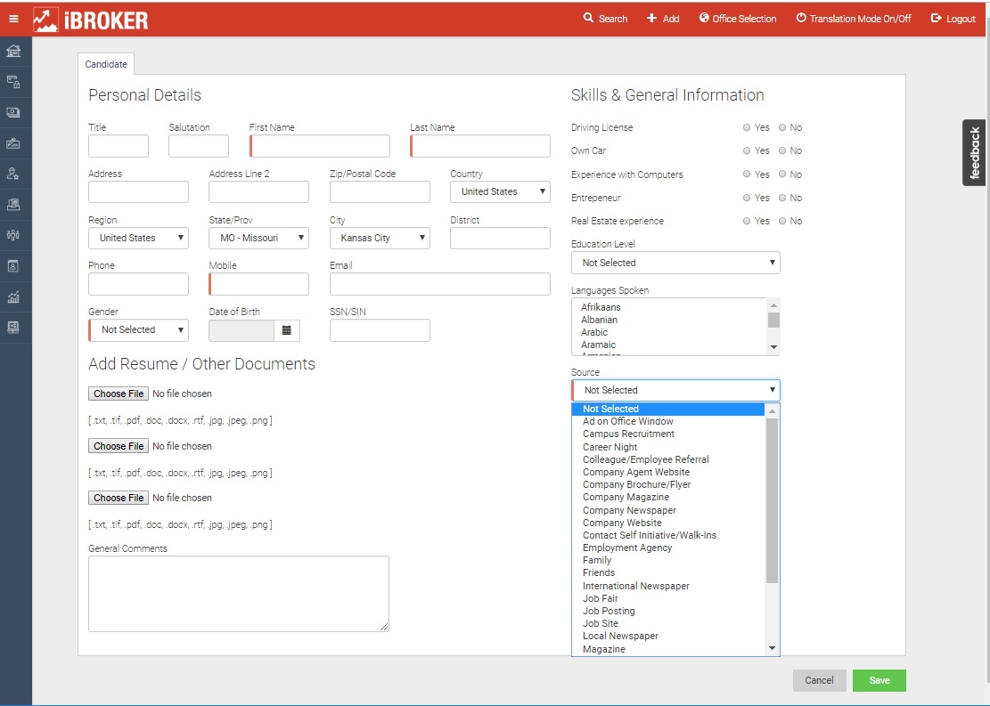Viewport: 990px width, 706px height.
Task: Click the iBroker chart logo icon
Action: [x=45, y=20]
